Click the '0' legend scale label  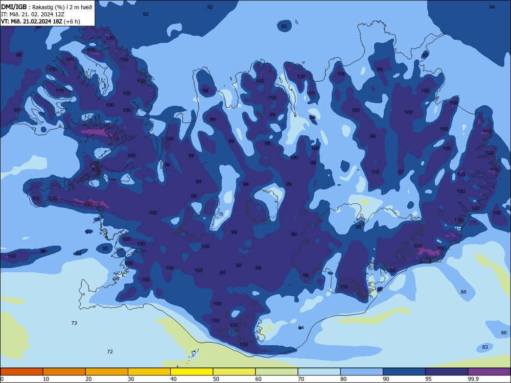tap(2, 379)
